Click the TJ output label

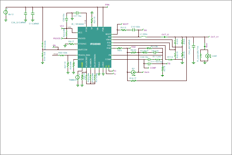[115, 74]
